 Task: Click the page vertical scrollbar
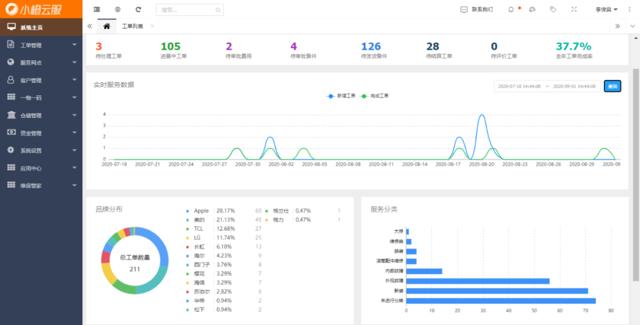636,175
